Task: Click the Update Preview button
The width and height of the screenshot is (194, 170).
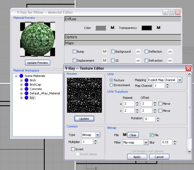Action: tap(37, 63)
